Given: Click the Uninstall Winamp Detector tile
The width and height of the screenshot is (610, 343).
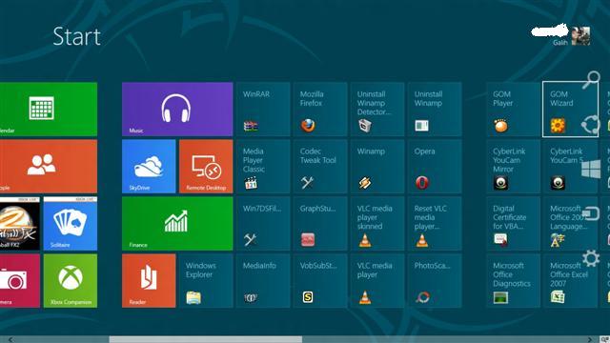Looking at the screenshot, I should 377,109.
